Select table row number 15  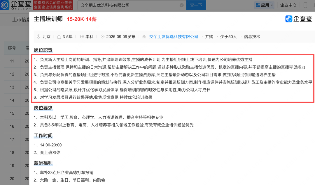point(12,113)
